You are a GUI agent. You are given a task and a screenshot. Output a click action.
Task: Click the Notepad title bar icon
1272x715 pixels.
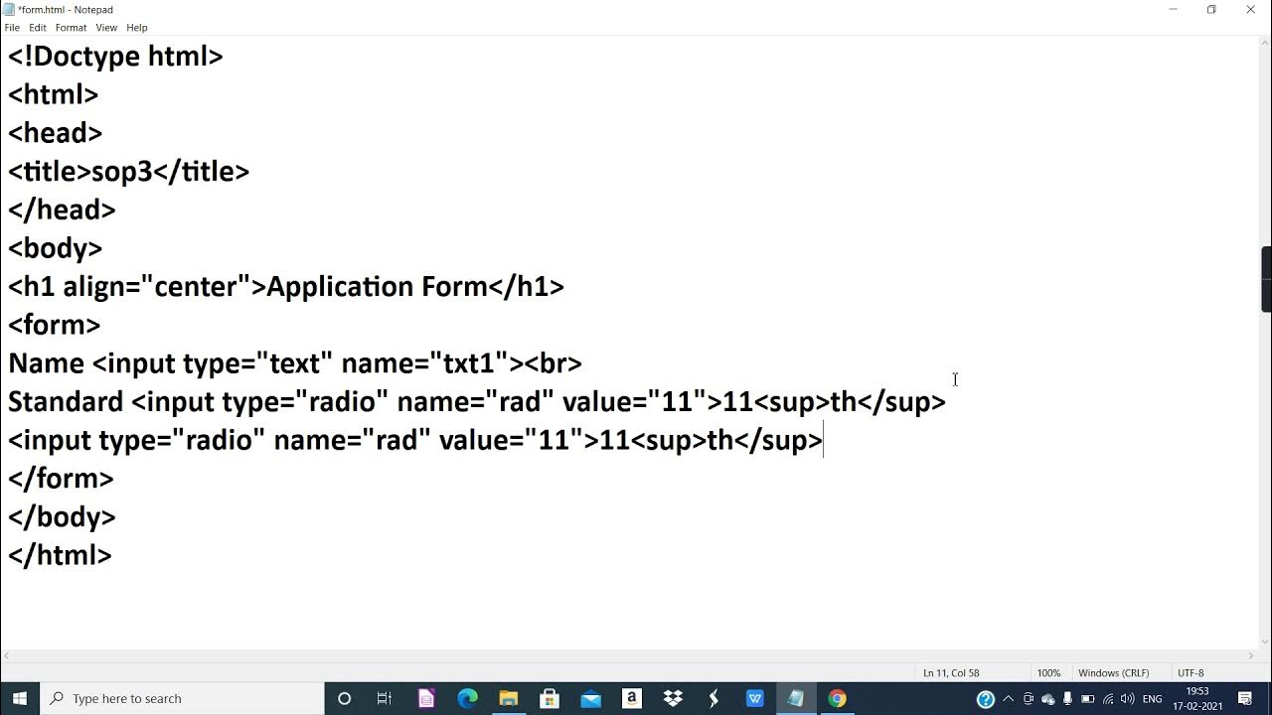coord(9,9)
